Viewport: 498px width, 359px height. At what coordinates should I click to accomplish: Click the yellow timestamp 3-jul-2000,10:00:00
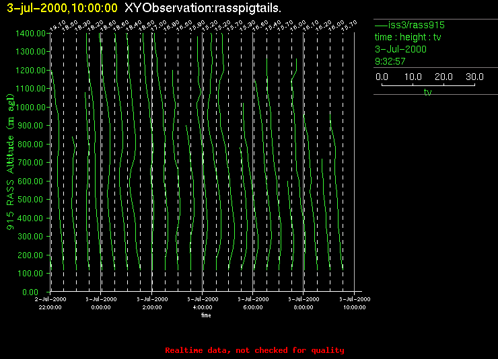[x=62, y=8]
